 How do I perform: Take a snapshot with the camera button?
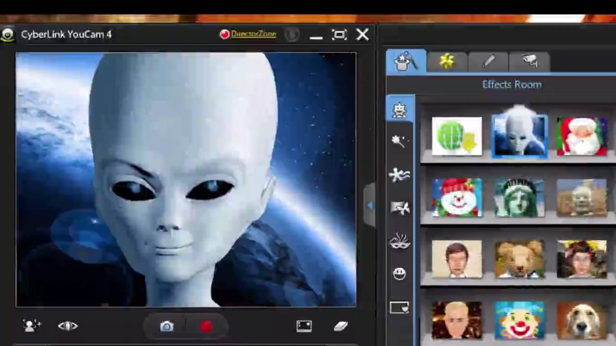[x=167, y=327]
